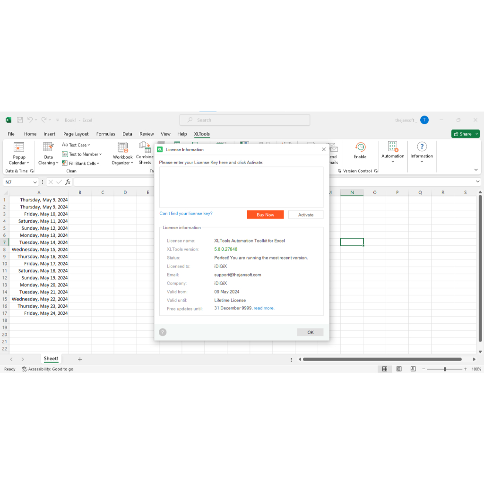The image size is (484, 484).
Task: Click the Save icon in title bar
Action: (20, 120)
